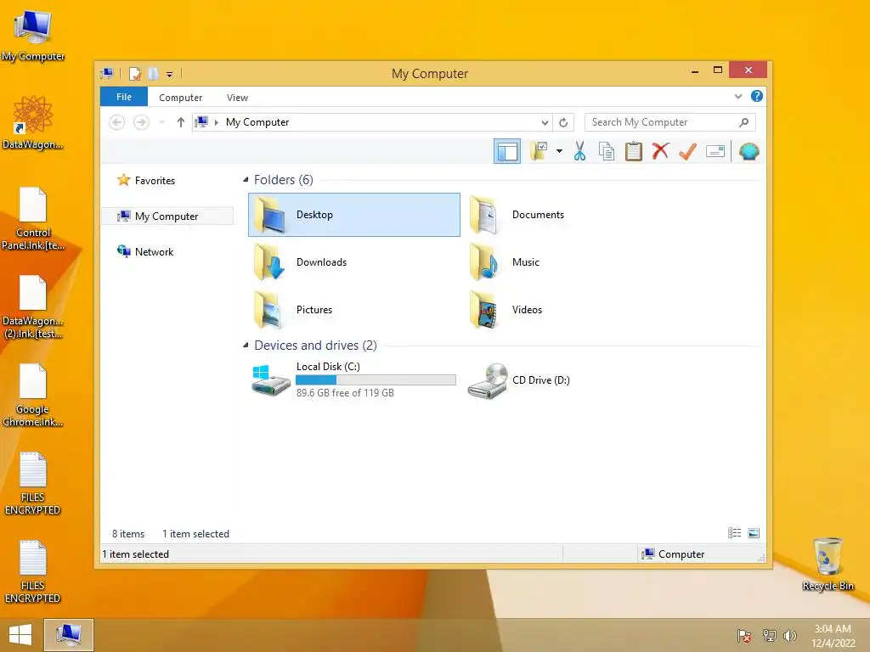This screenshot has width=870, height=652.
Task: Click the address bar My Computer path text
Action: [257, 122]
